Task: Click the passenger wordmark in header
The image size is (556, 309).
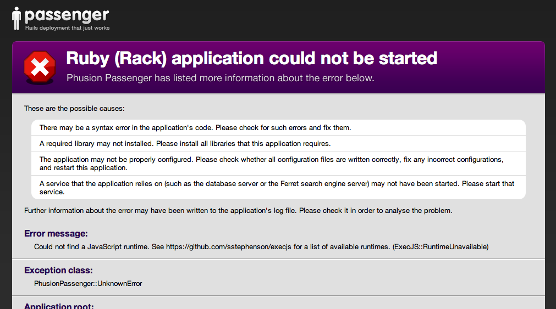Action: point(67,16)
